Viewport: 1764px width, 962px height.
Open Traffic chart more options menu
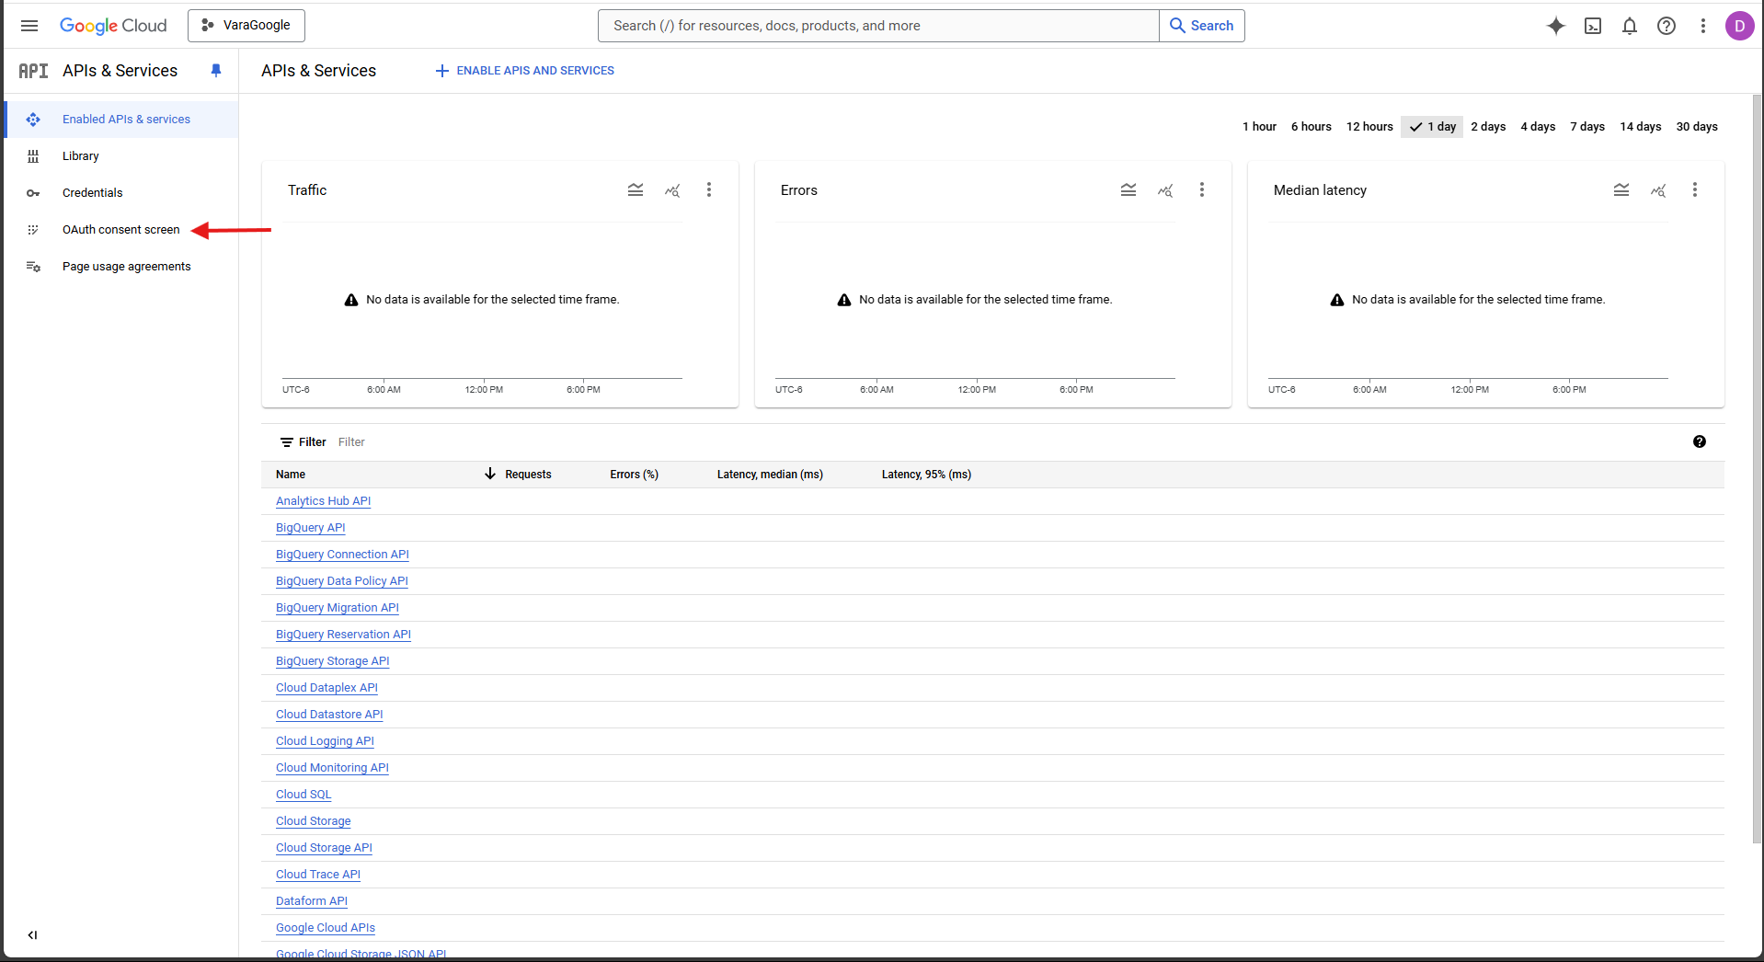click(x=709, y=190)
